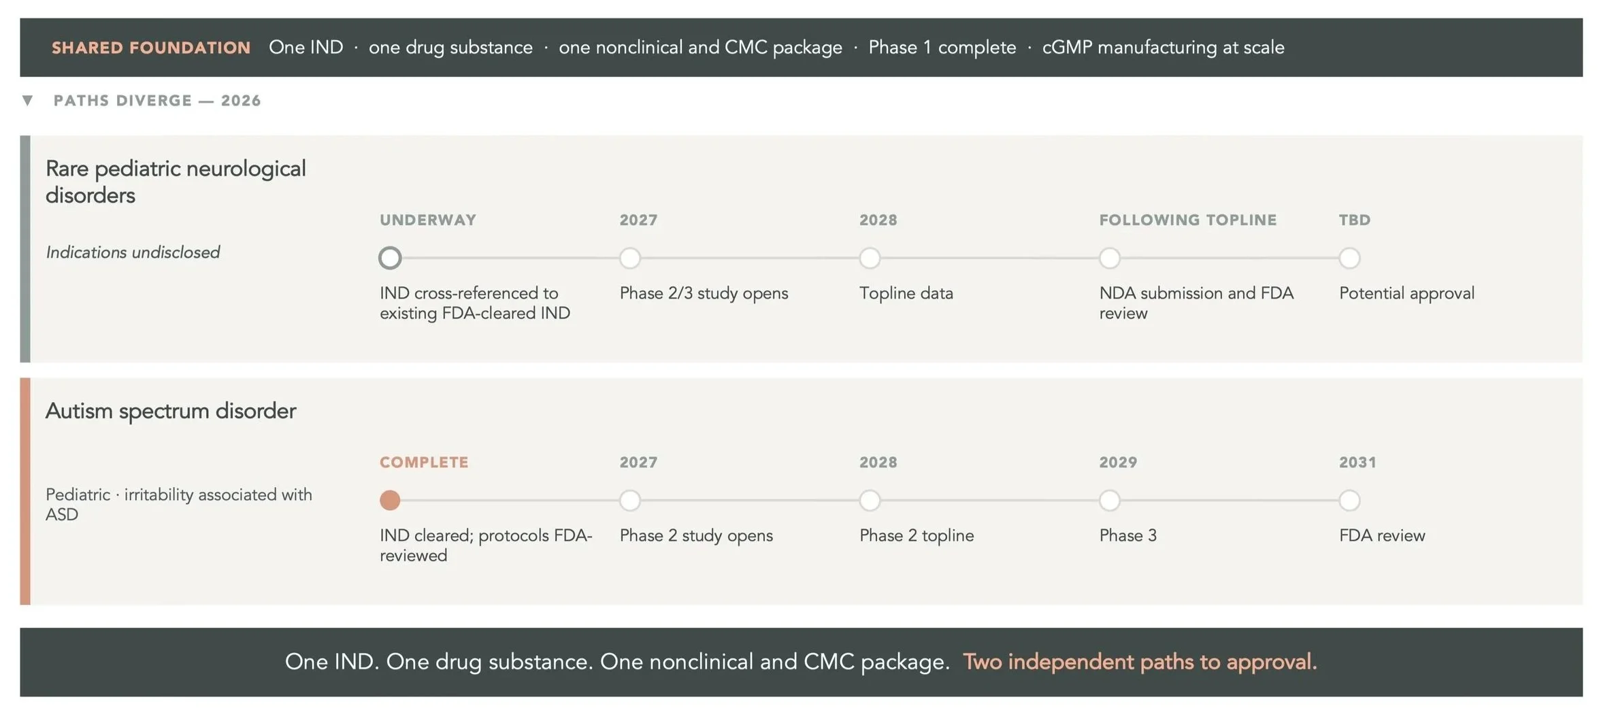Screen dimensions: 1599x719
Task: Click 'IND cleared; protocols FDA-reviewed' text
Action: pos(486,545)
